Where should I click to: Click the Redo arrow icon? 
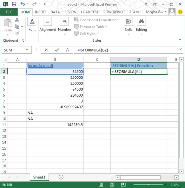[x=34, y=4]
